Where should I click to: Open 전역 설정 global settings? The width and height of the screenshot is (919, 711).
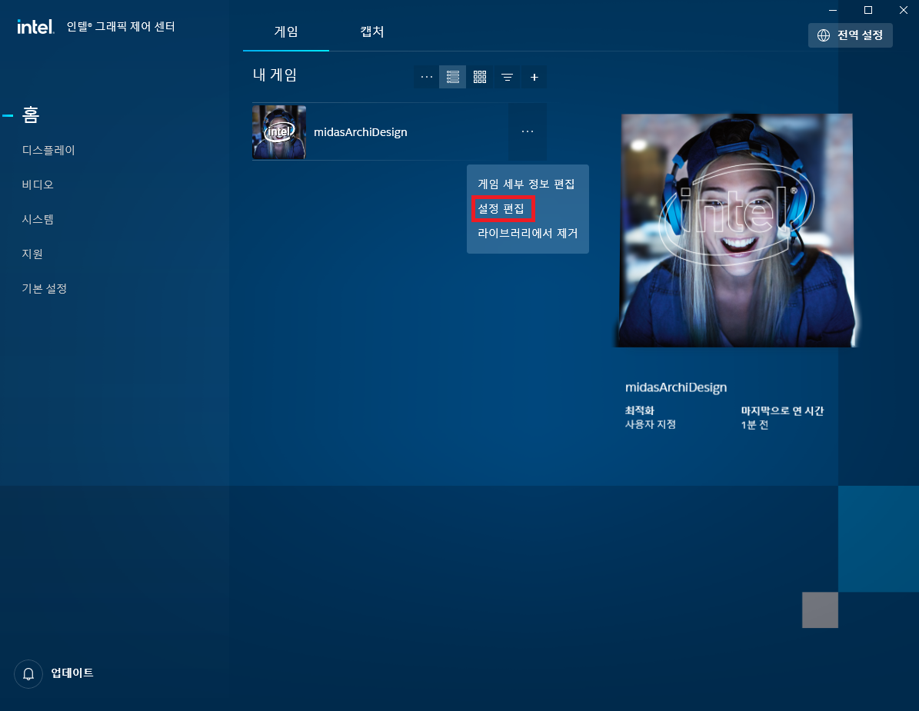850,35
